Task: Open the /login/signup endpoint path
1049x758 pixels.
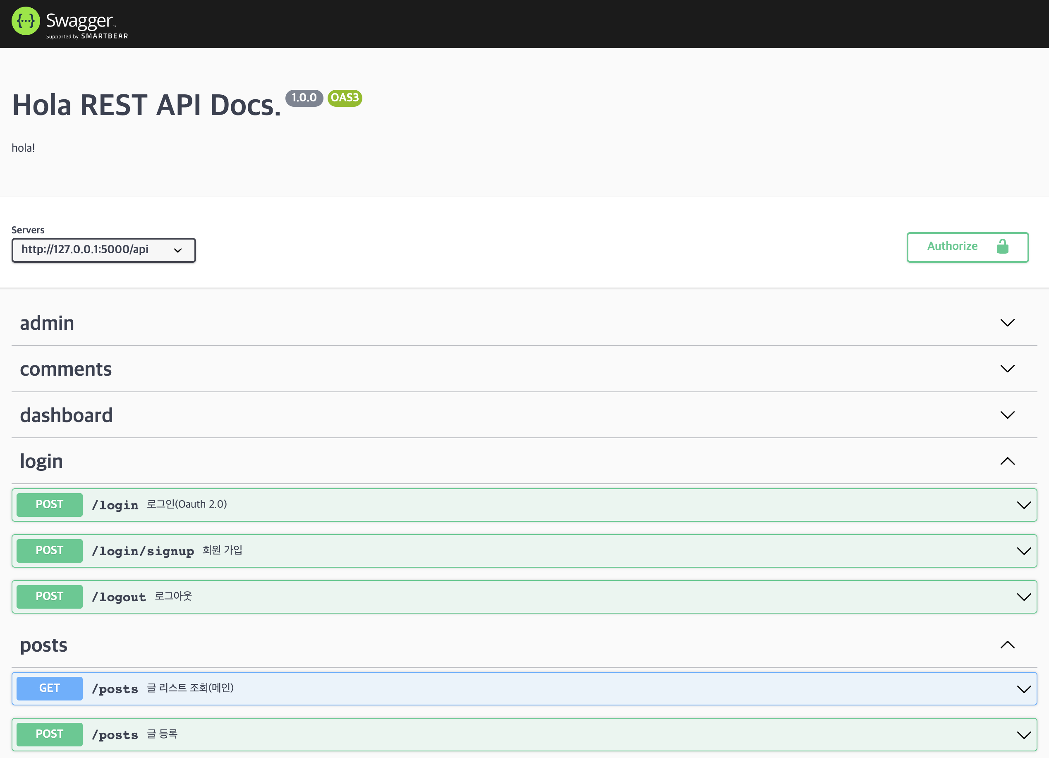Action: click(x=142, y=551)
